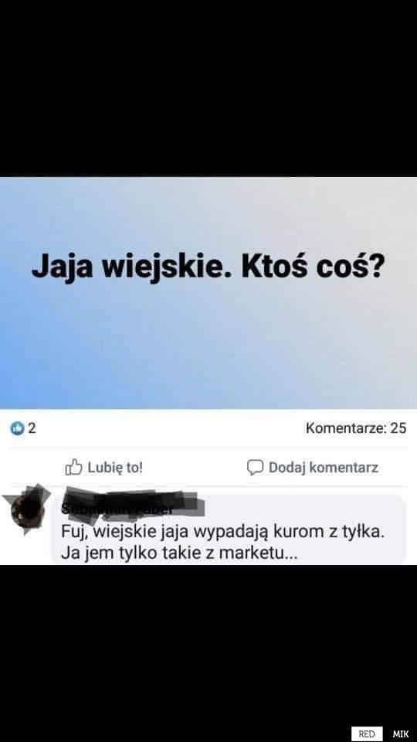Click the black area above the post
417x742 pixels.
[208, 88]
